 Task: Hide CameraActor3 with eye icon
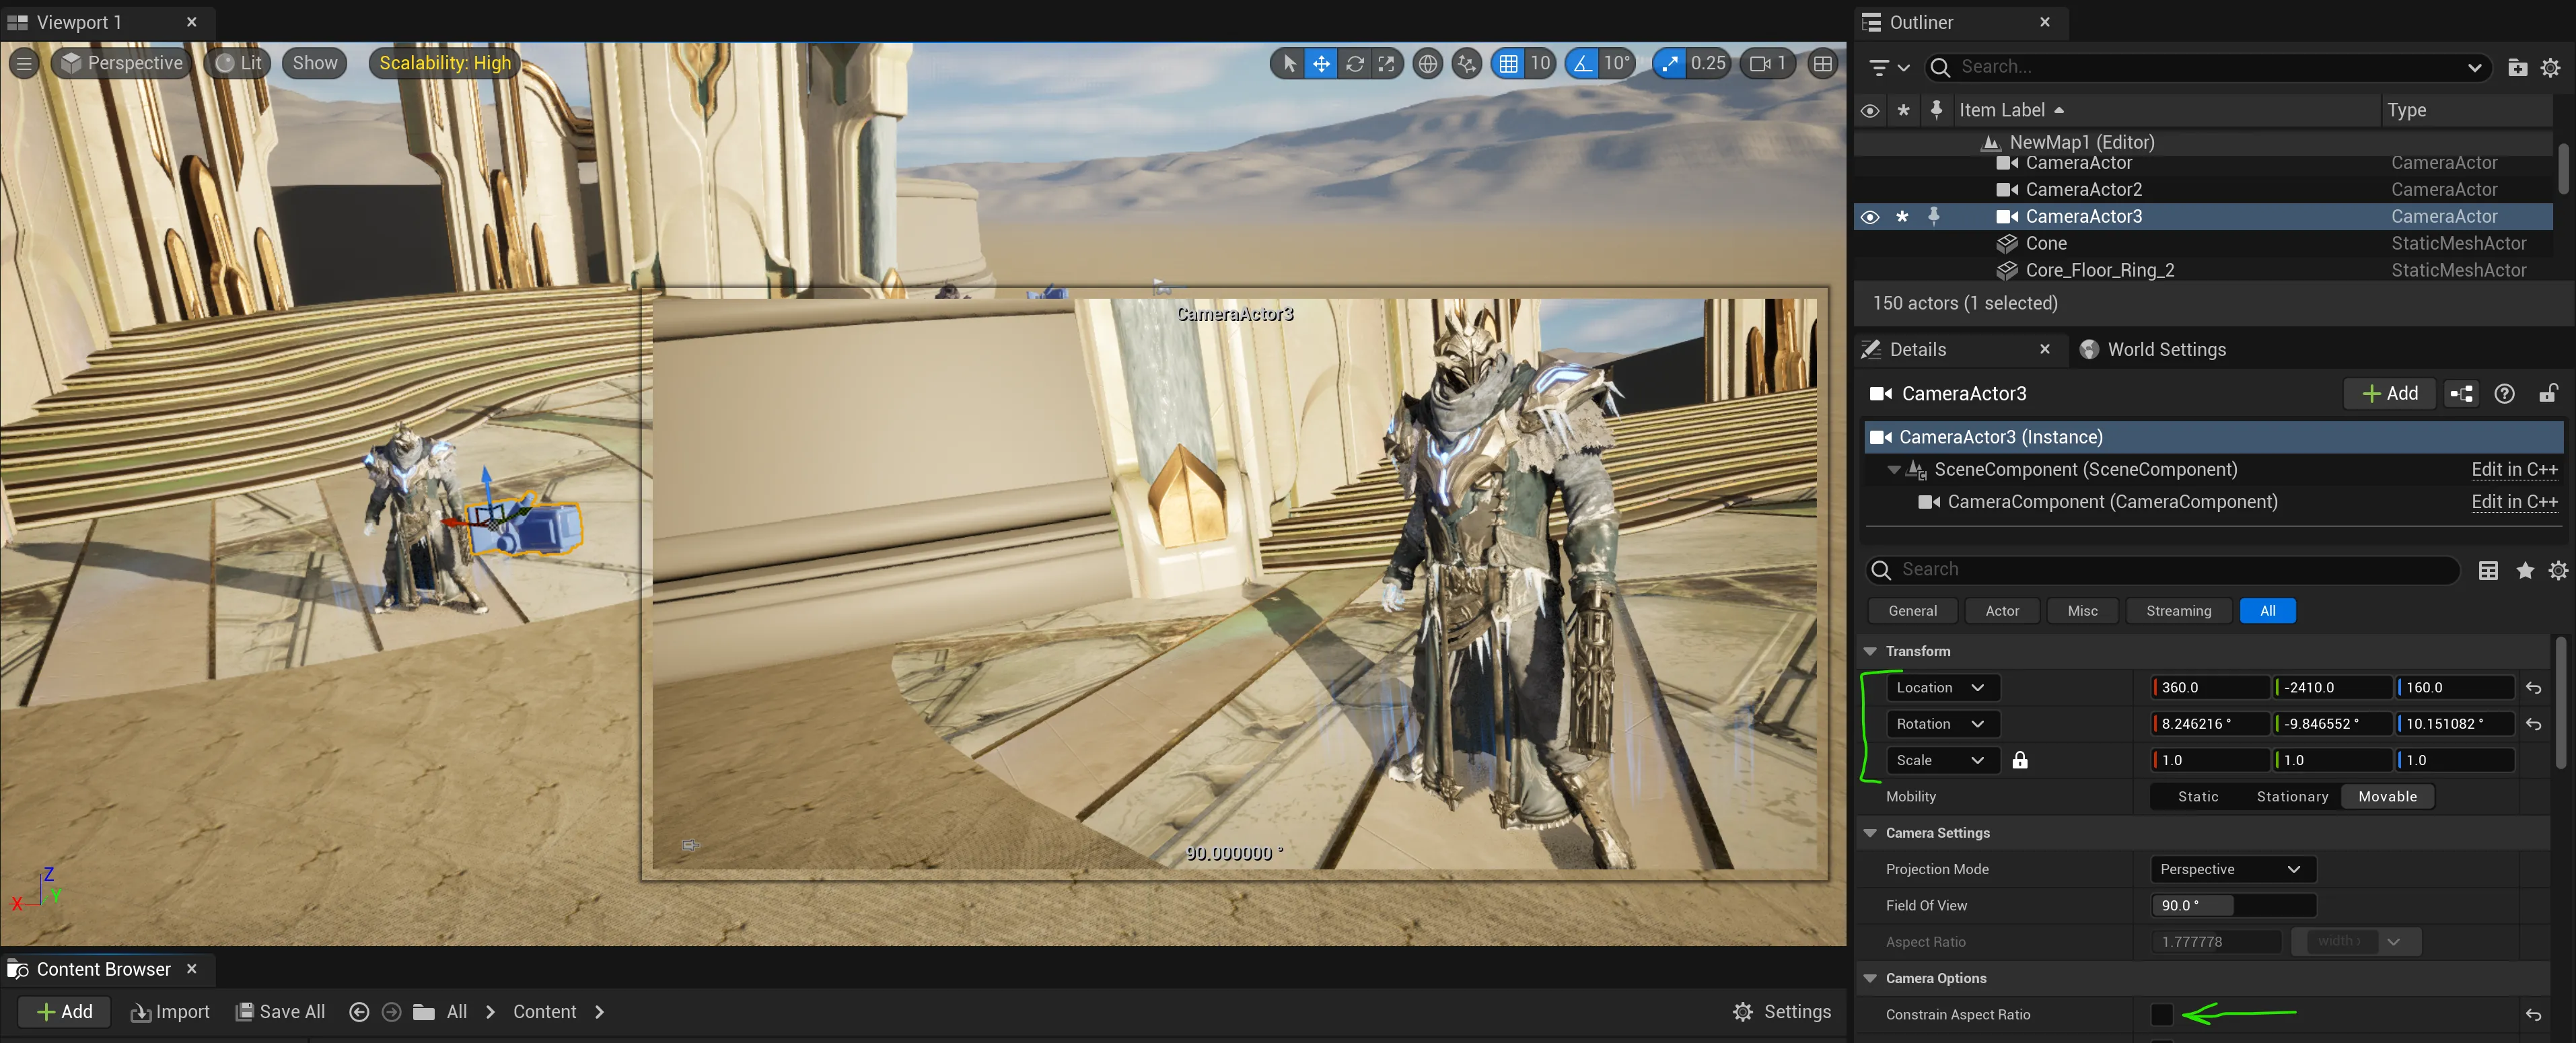1869,217
